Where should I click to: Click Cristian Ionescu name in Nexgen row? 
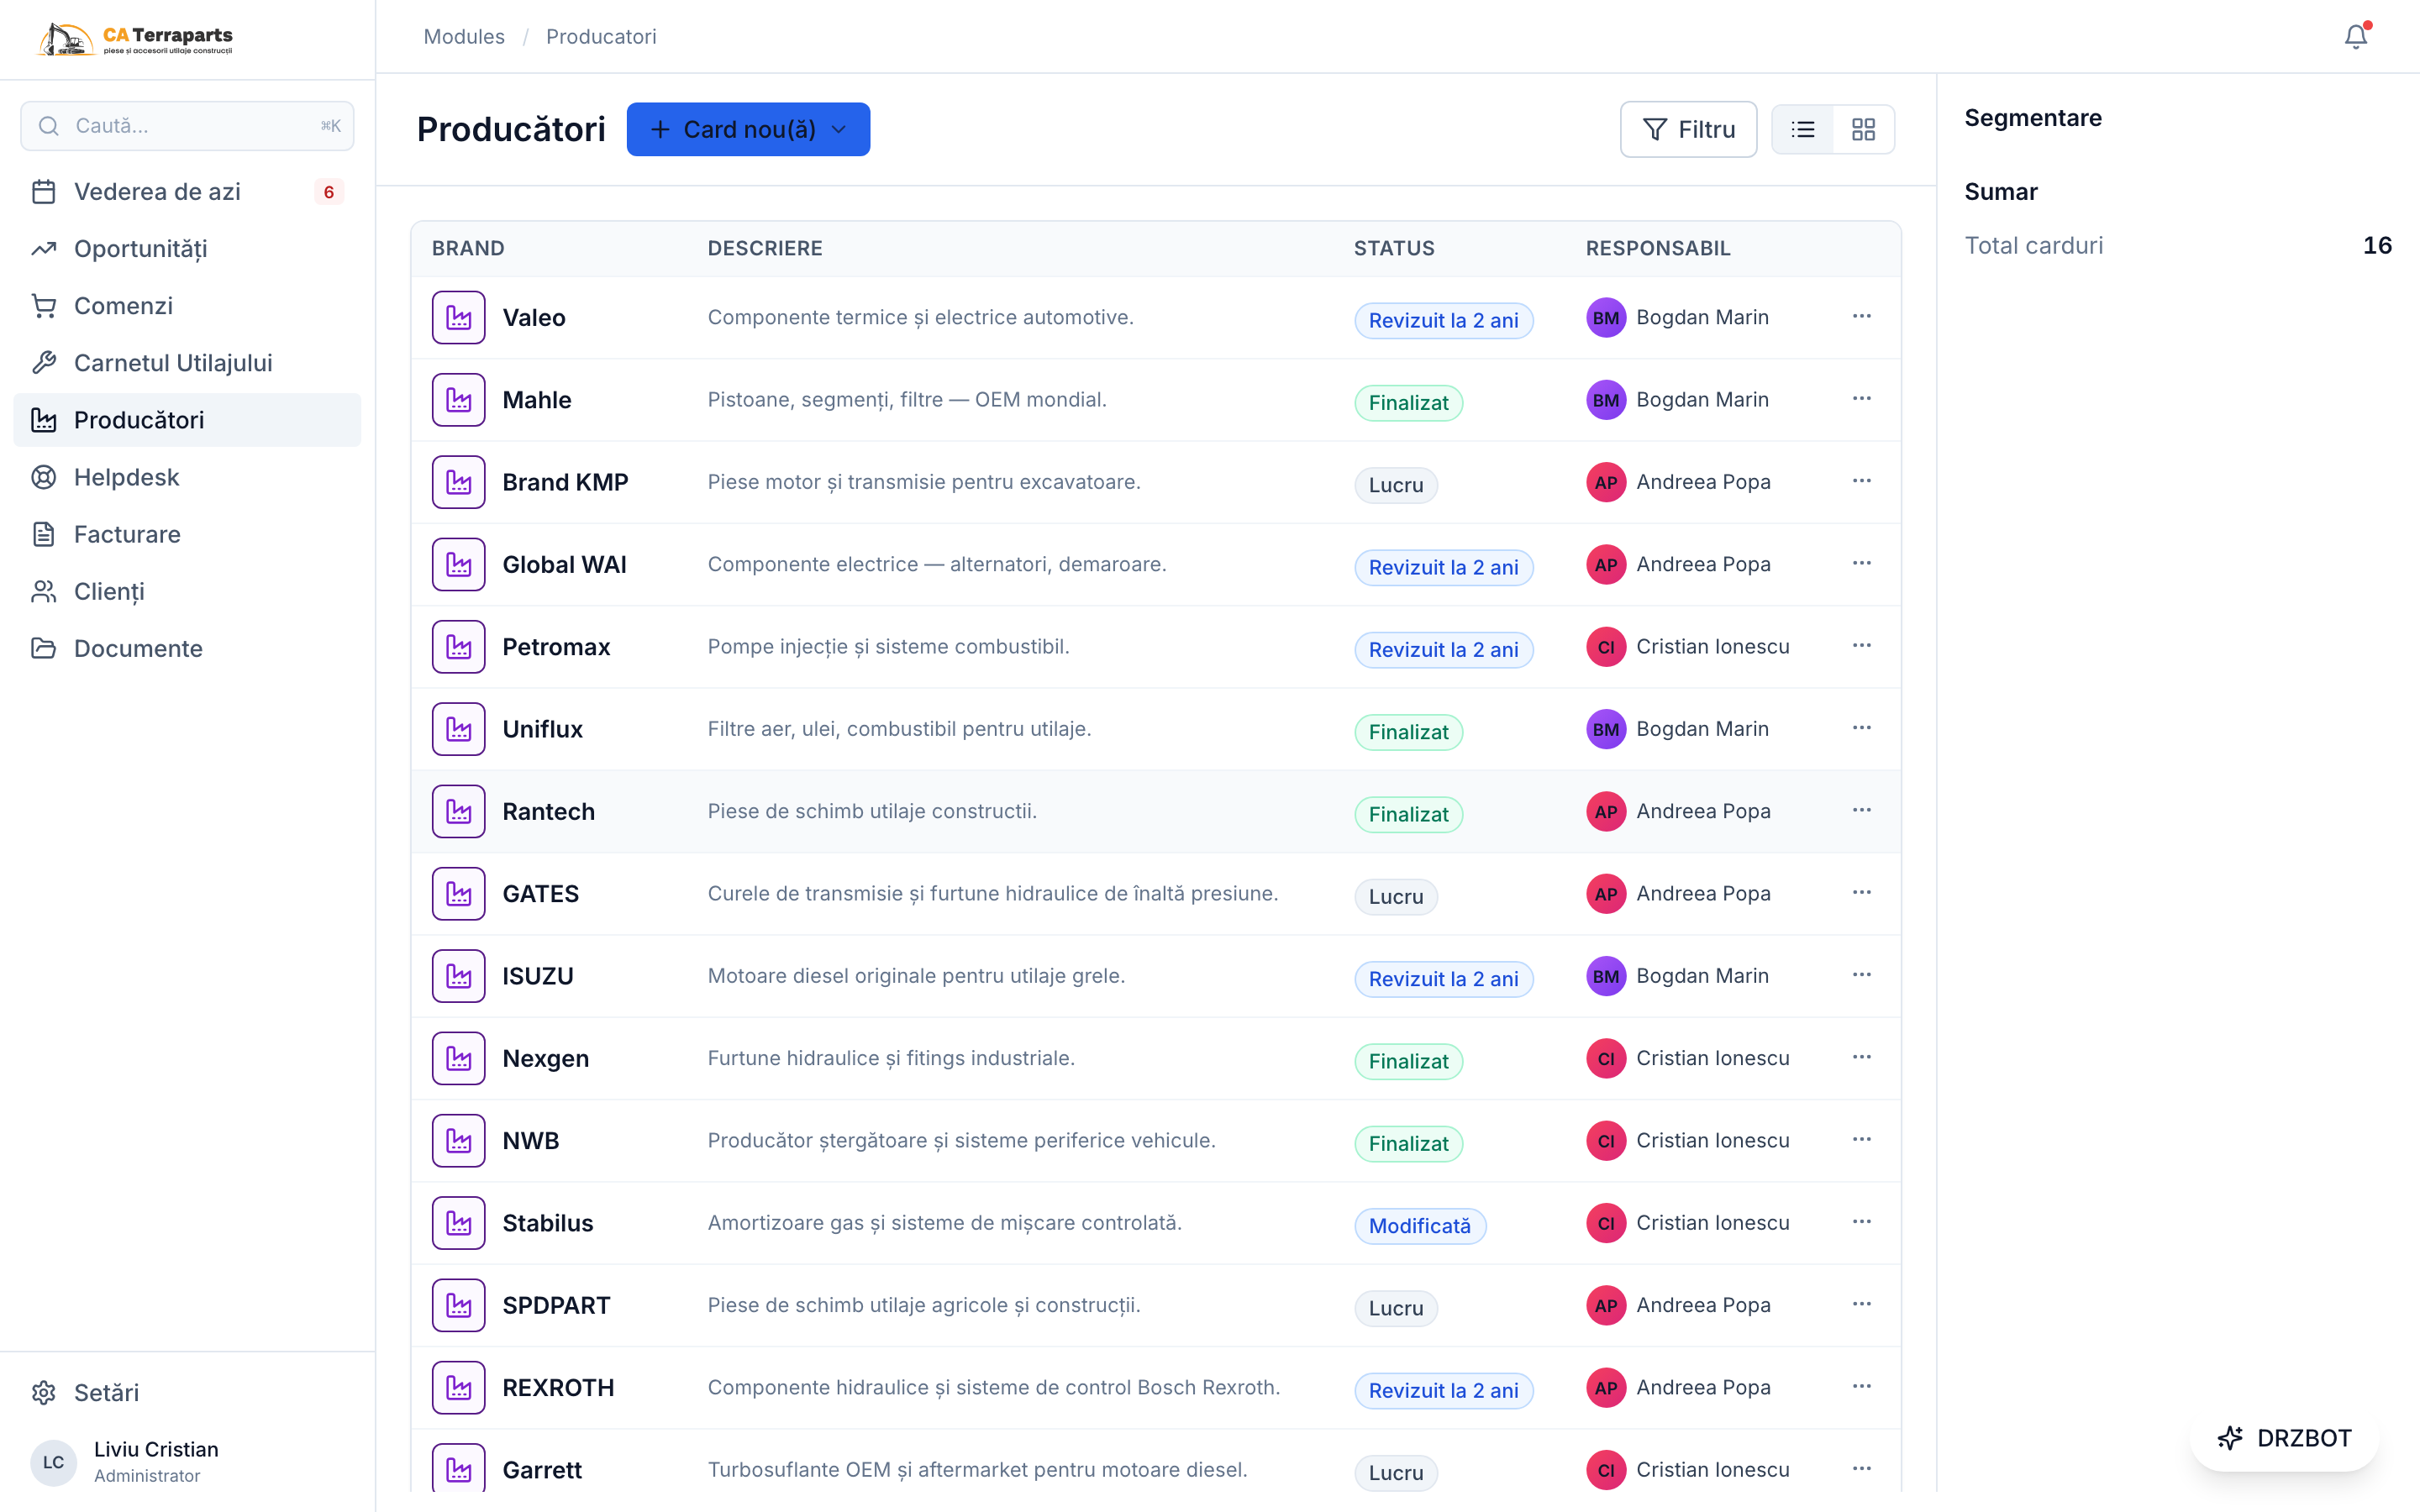click(x=1713, y=1058)
